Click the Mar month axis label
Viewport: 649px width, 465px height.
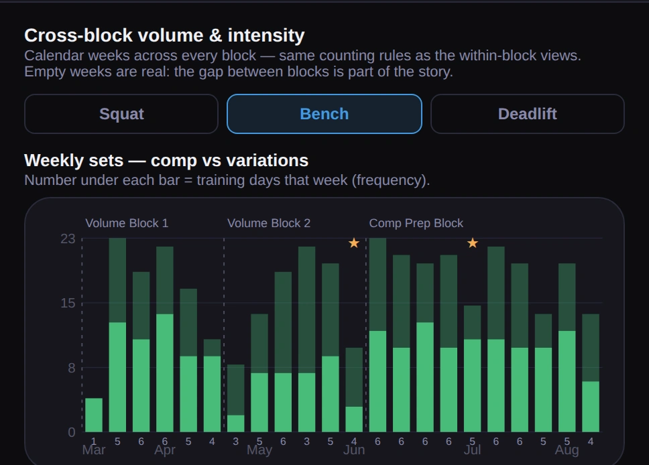click(x=94, y=450)
